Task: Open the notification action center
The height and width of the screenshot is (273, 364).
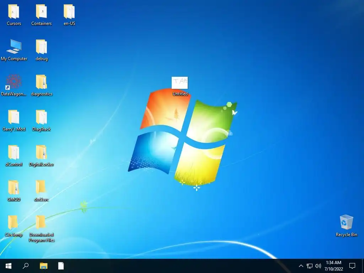Action: point(352,266)
